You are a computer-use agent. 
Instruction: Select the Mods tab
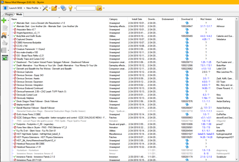(x=19, y=14)
